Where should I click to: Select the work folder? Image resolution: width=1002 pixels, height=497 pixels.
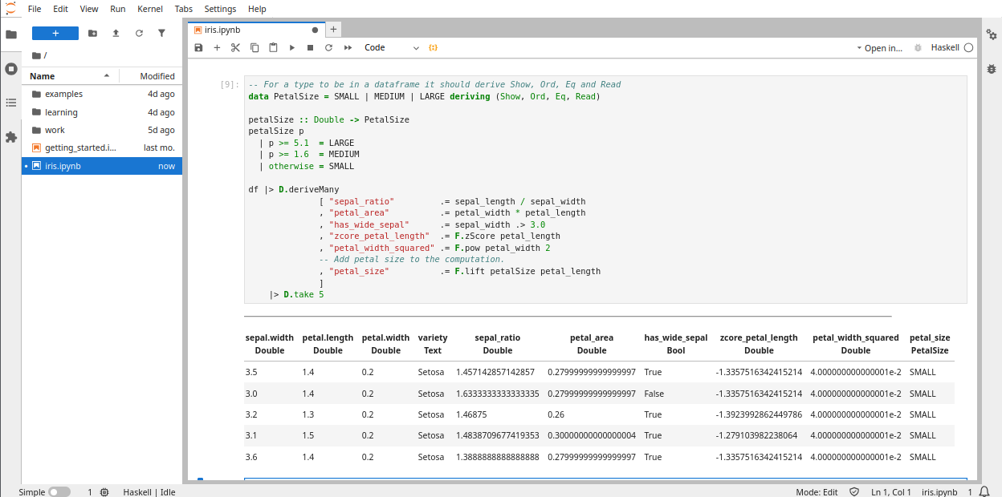click(x=102, y=130)
